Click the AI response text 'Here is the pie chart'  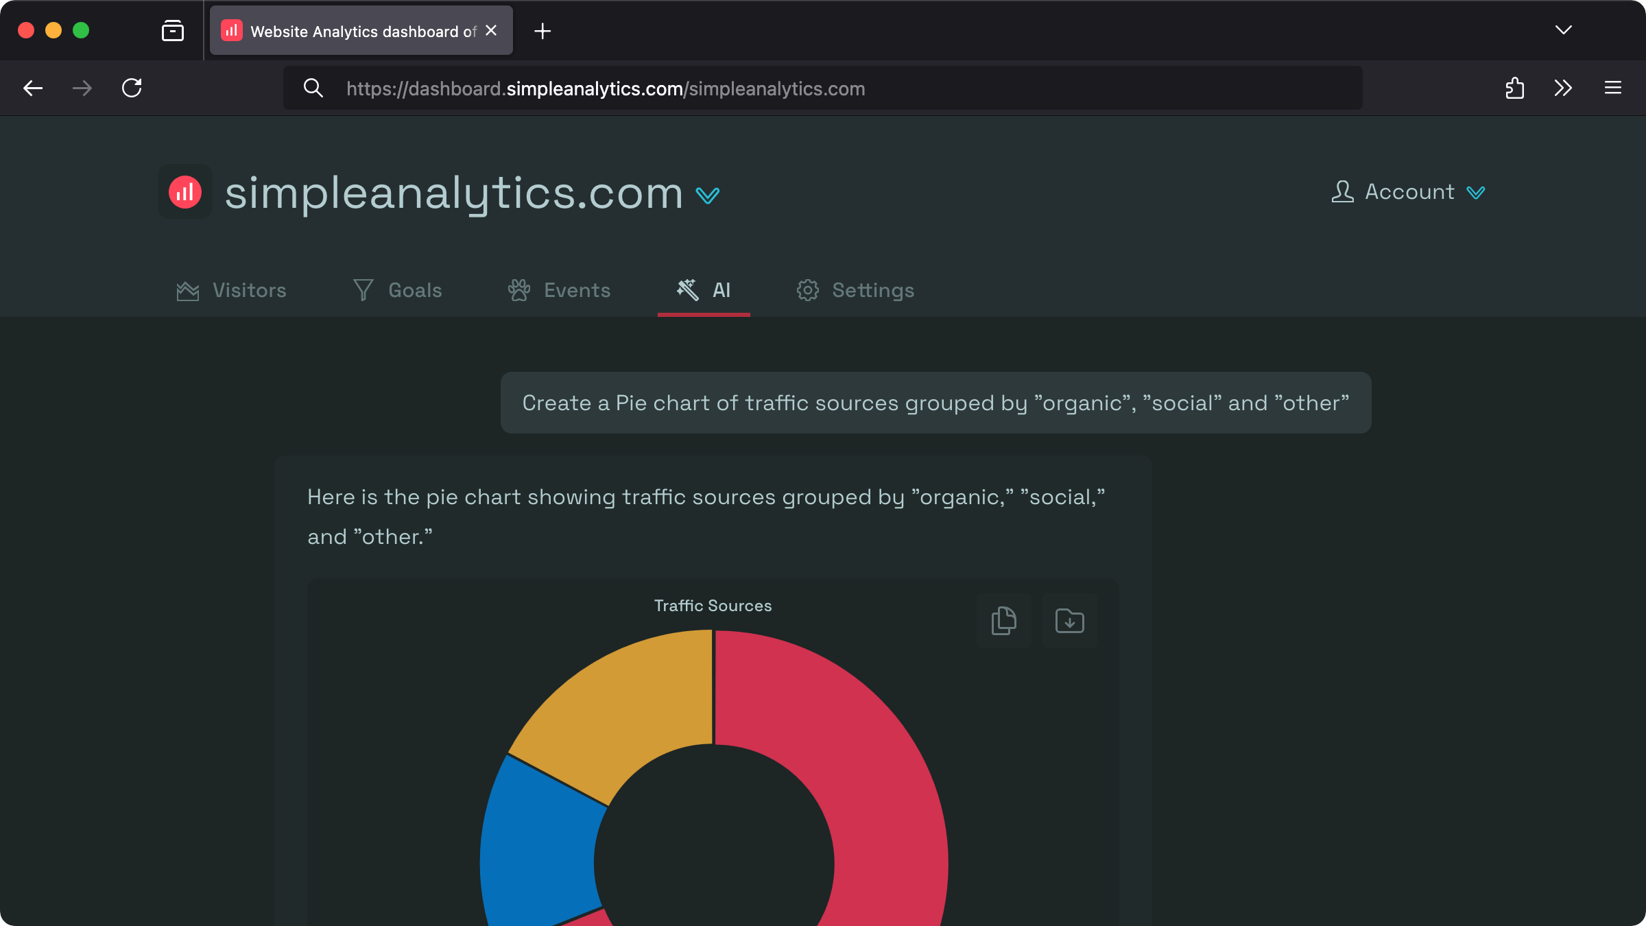coord(706,517)
